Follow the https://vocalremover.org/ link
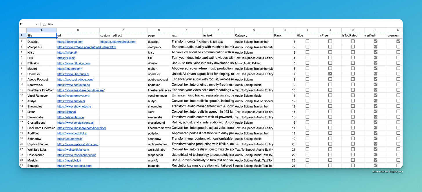This screenshot has height=192, width=422. (74, 96)
